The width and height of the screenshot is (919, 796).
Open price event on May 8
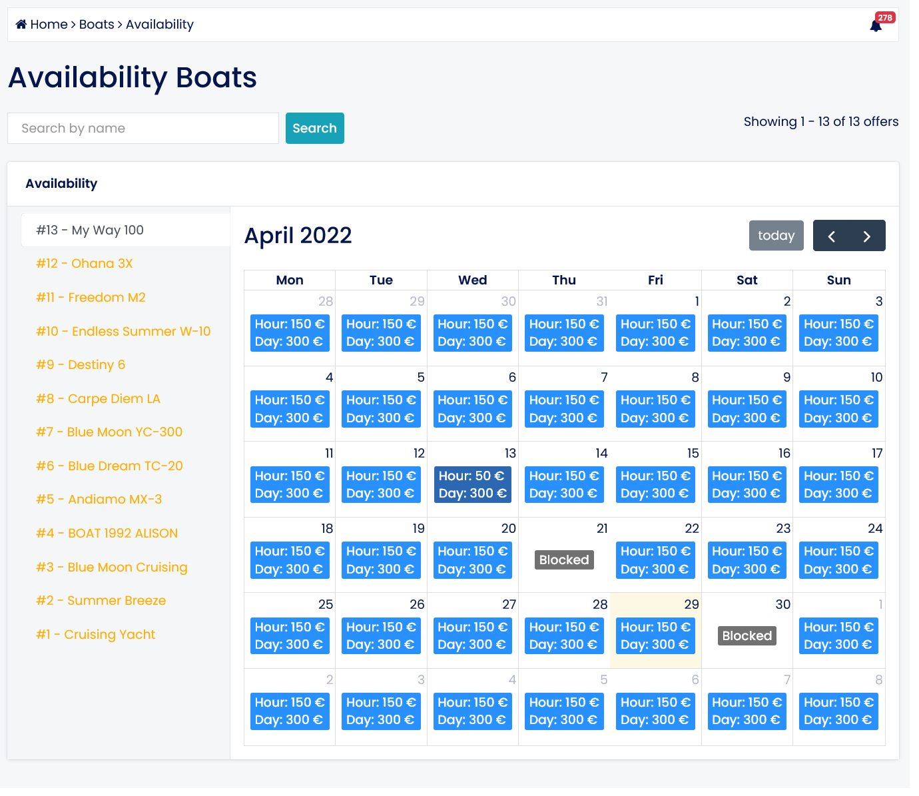838,711
